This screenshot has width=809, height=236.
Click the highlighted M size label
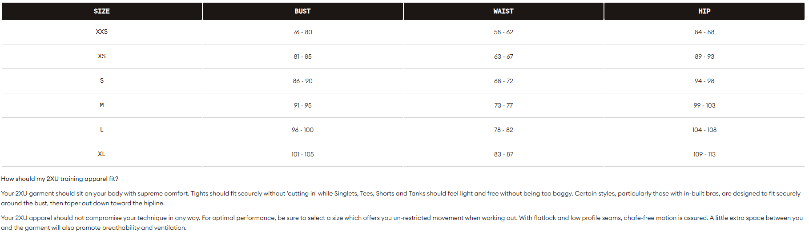(101, 105)
